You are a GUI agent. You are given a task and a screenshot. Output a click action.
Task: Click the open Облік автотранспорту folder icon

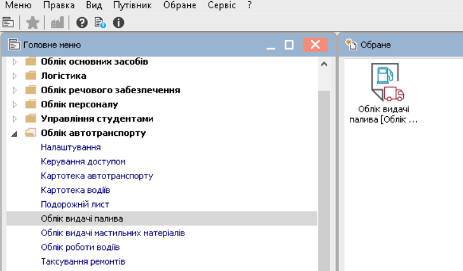[31, 133]
